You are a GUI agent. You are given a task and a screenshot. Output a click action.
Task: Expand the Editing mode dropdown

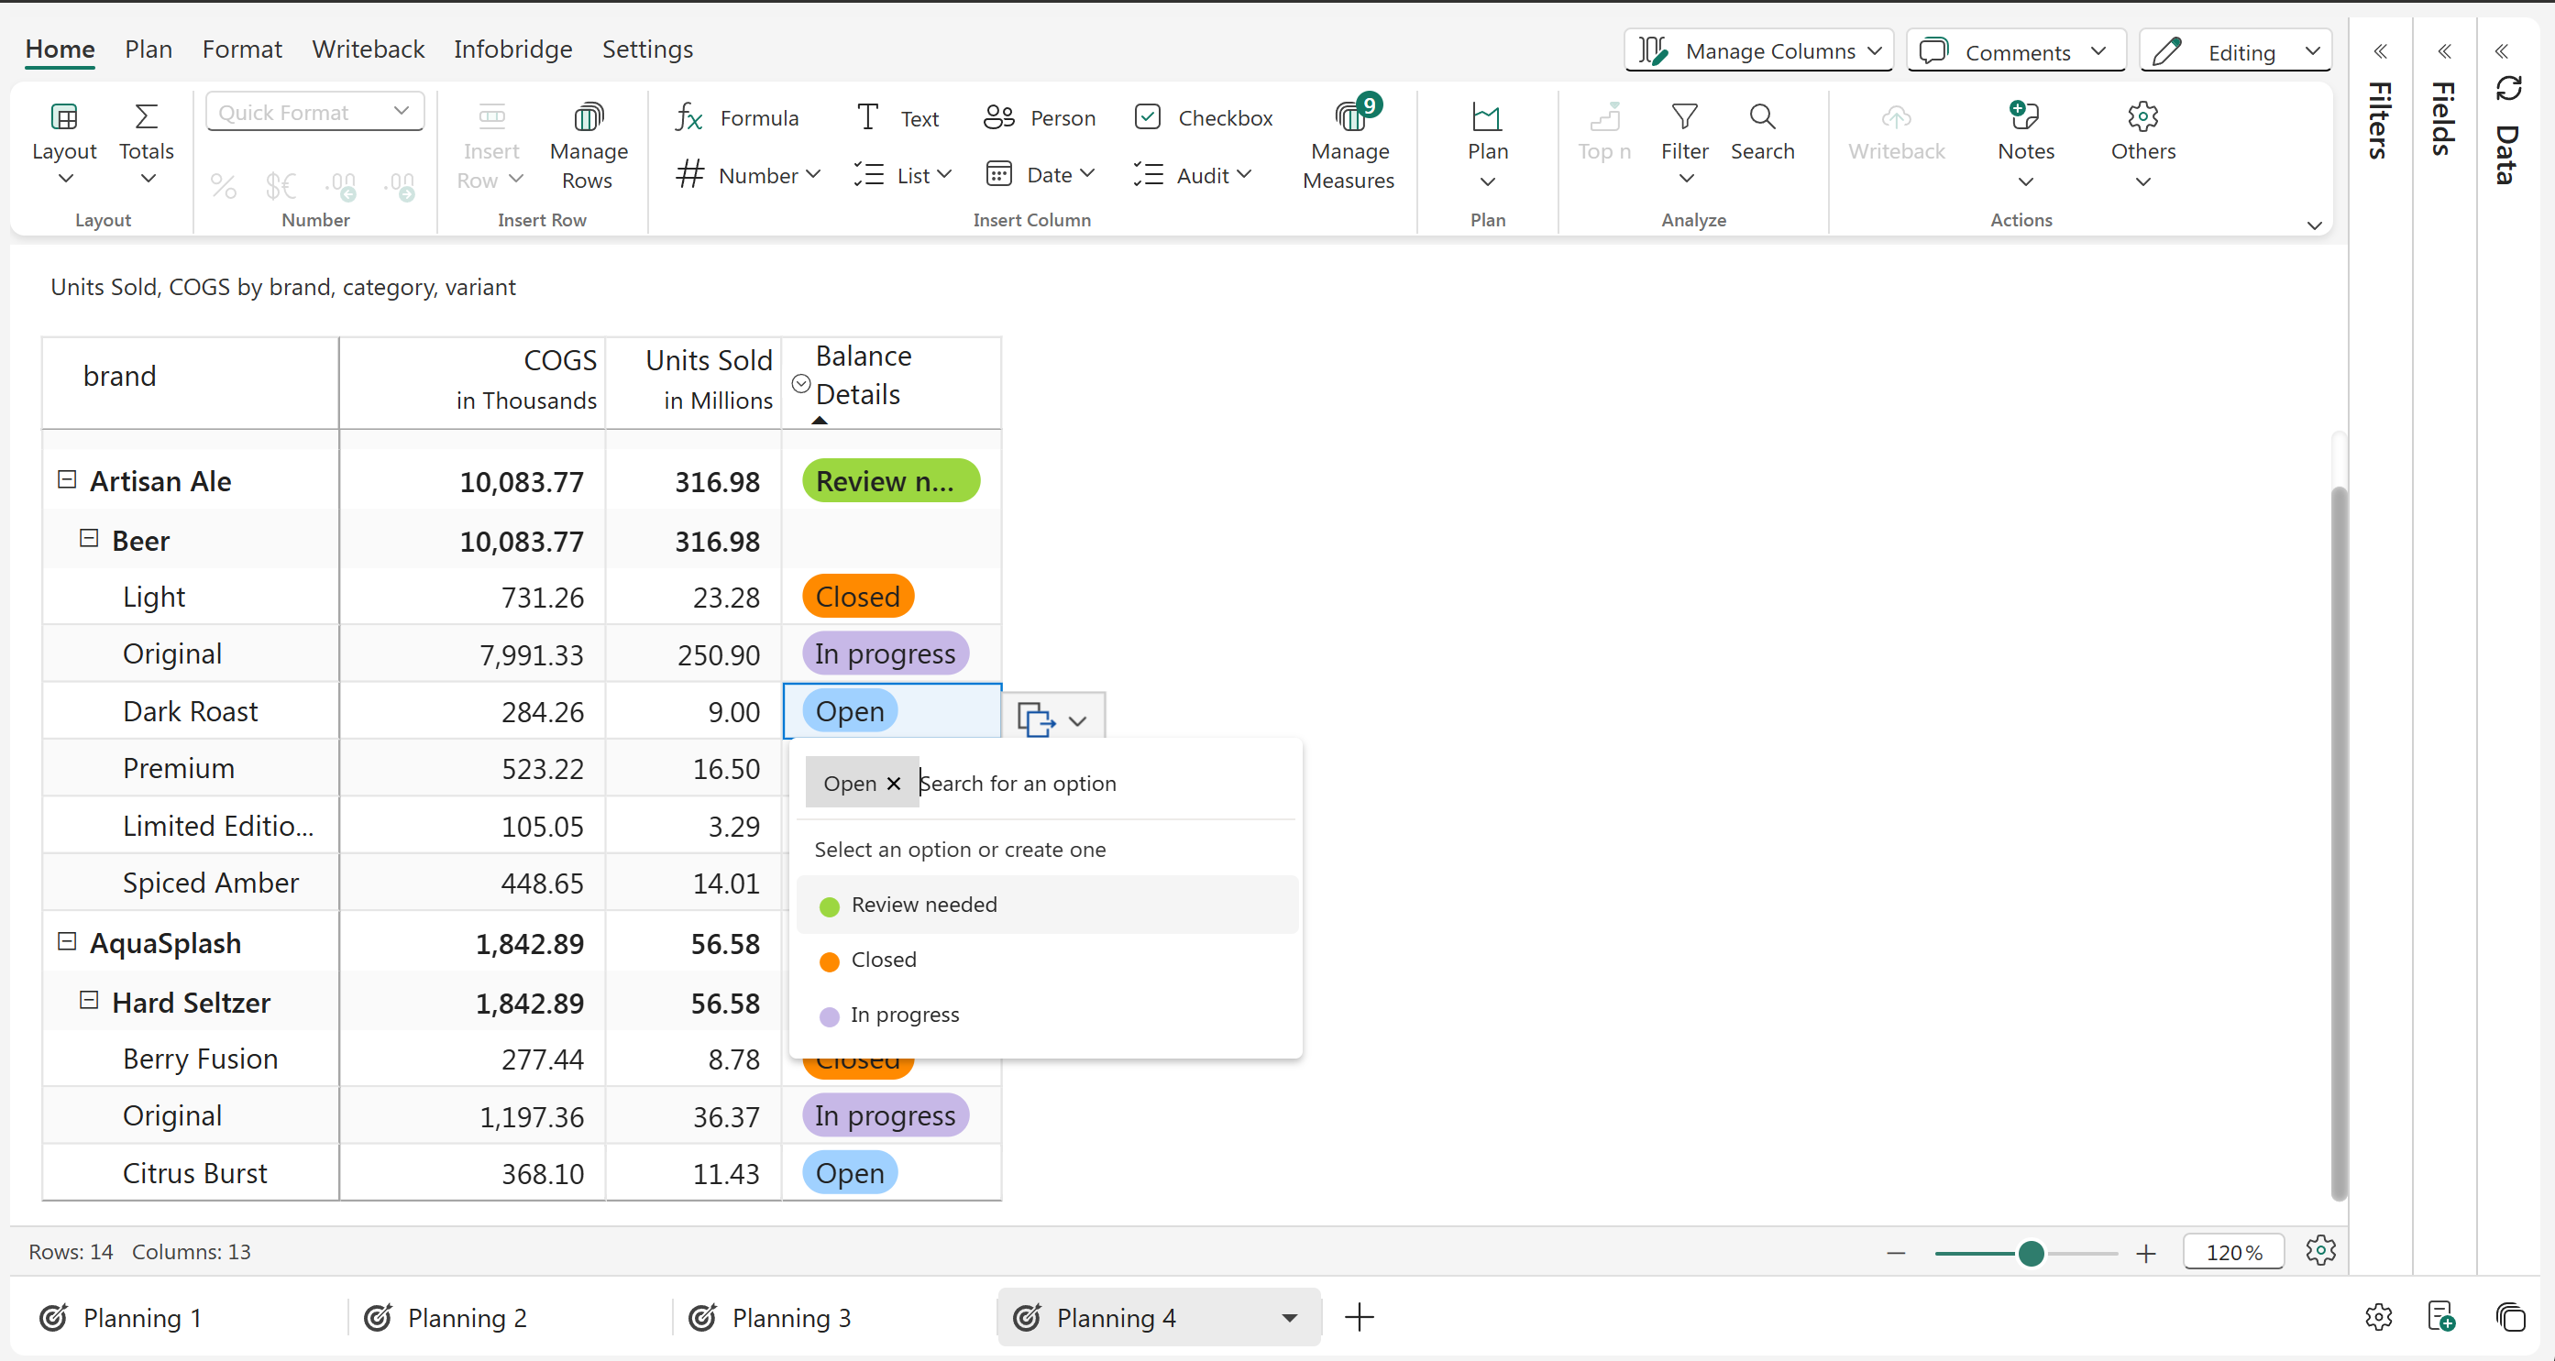(2312, 50)
